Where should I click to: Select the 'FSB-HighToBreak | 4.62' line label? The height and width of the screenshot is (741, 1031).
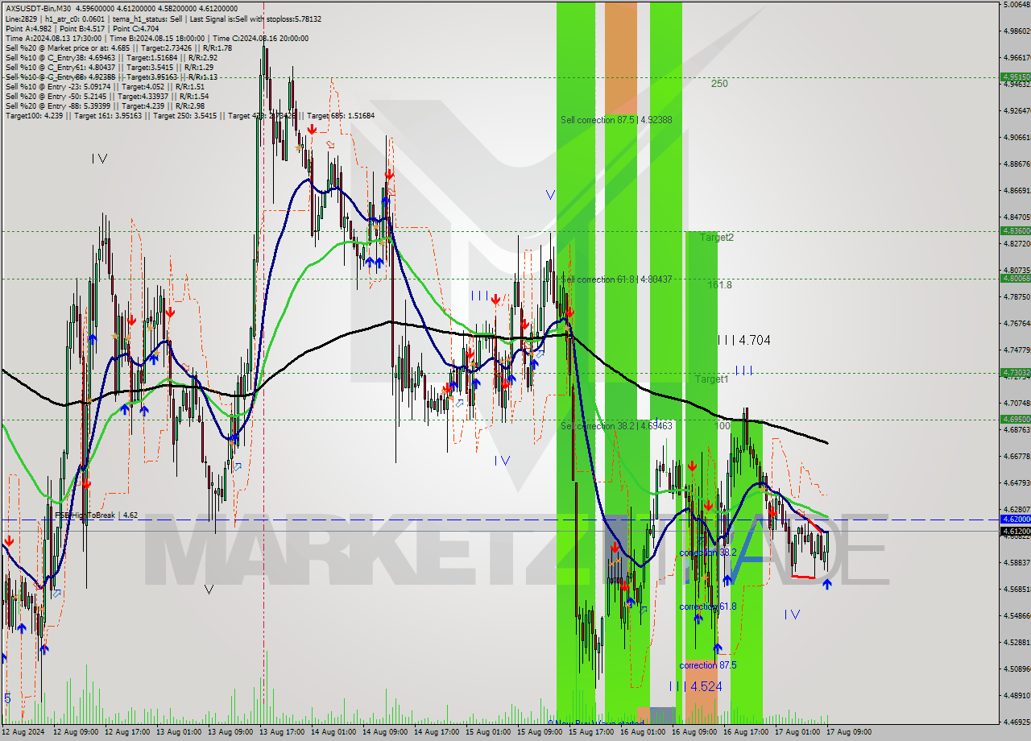pos(96,515)
